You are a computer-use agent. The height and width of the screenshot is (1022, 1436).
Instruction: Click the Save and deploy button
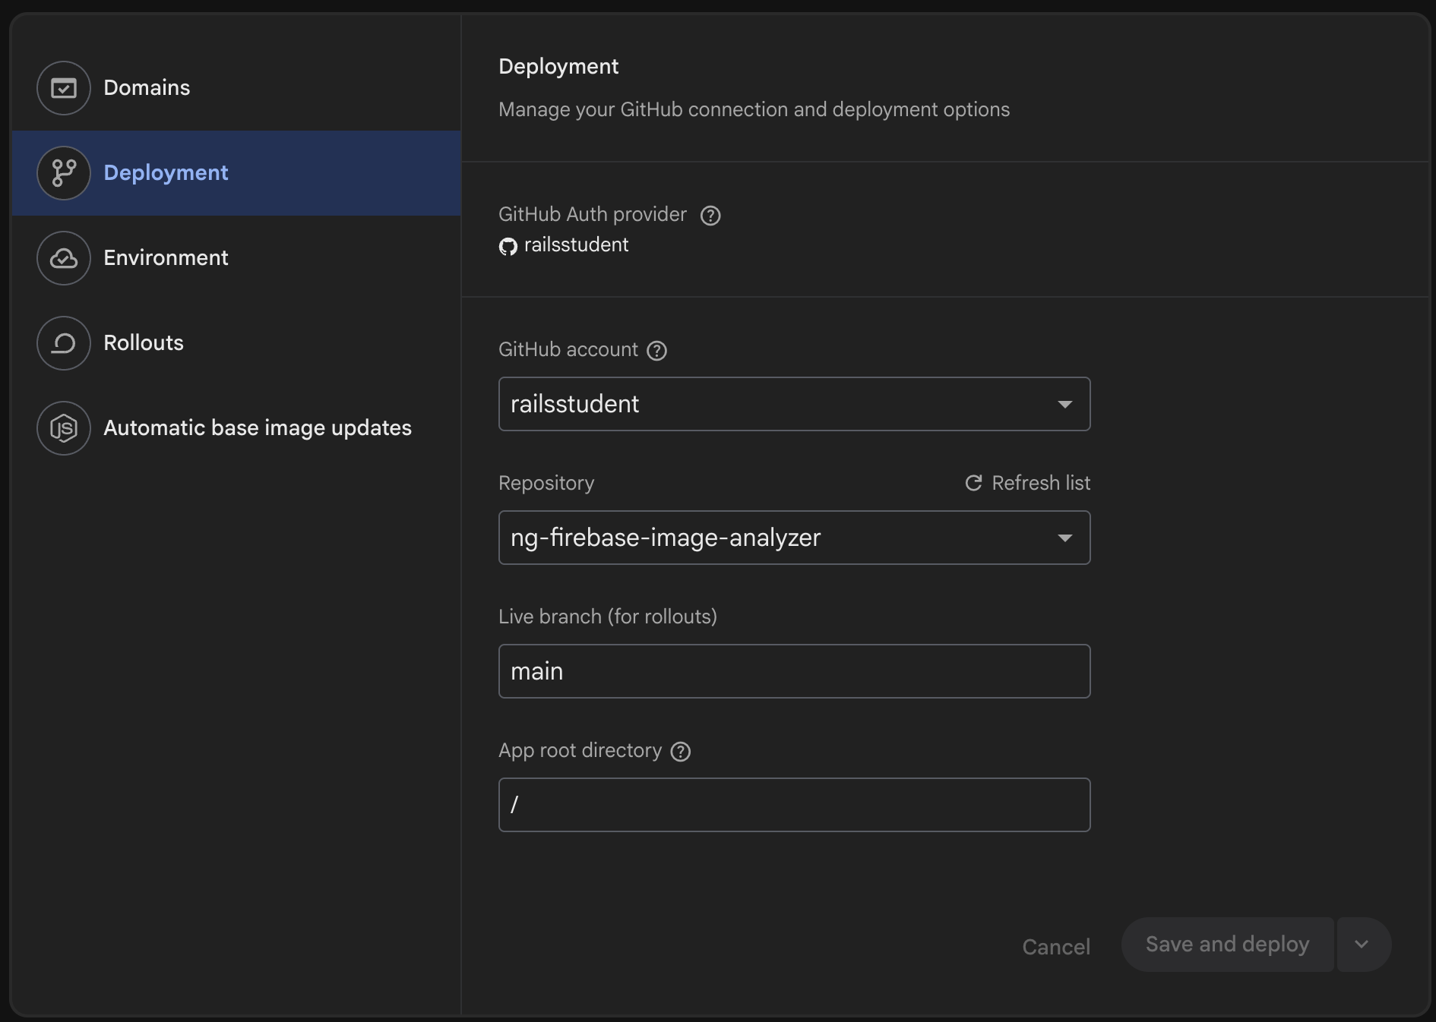point(1227,945)
